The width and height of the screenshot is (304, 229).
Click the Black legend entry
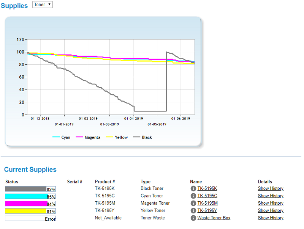(x=142, y=137)
